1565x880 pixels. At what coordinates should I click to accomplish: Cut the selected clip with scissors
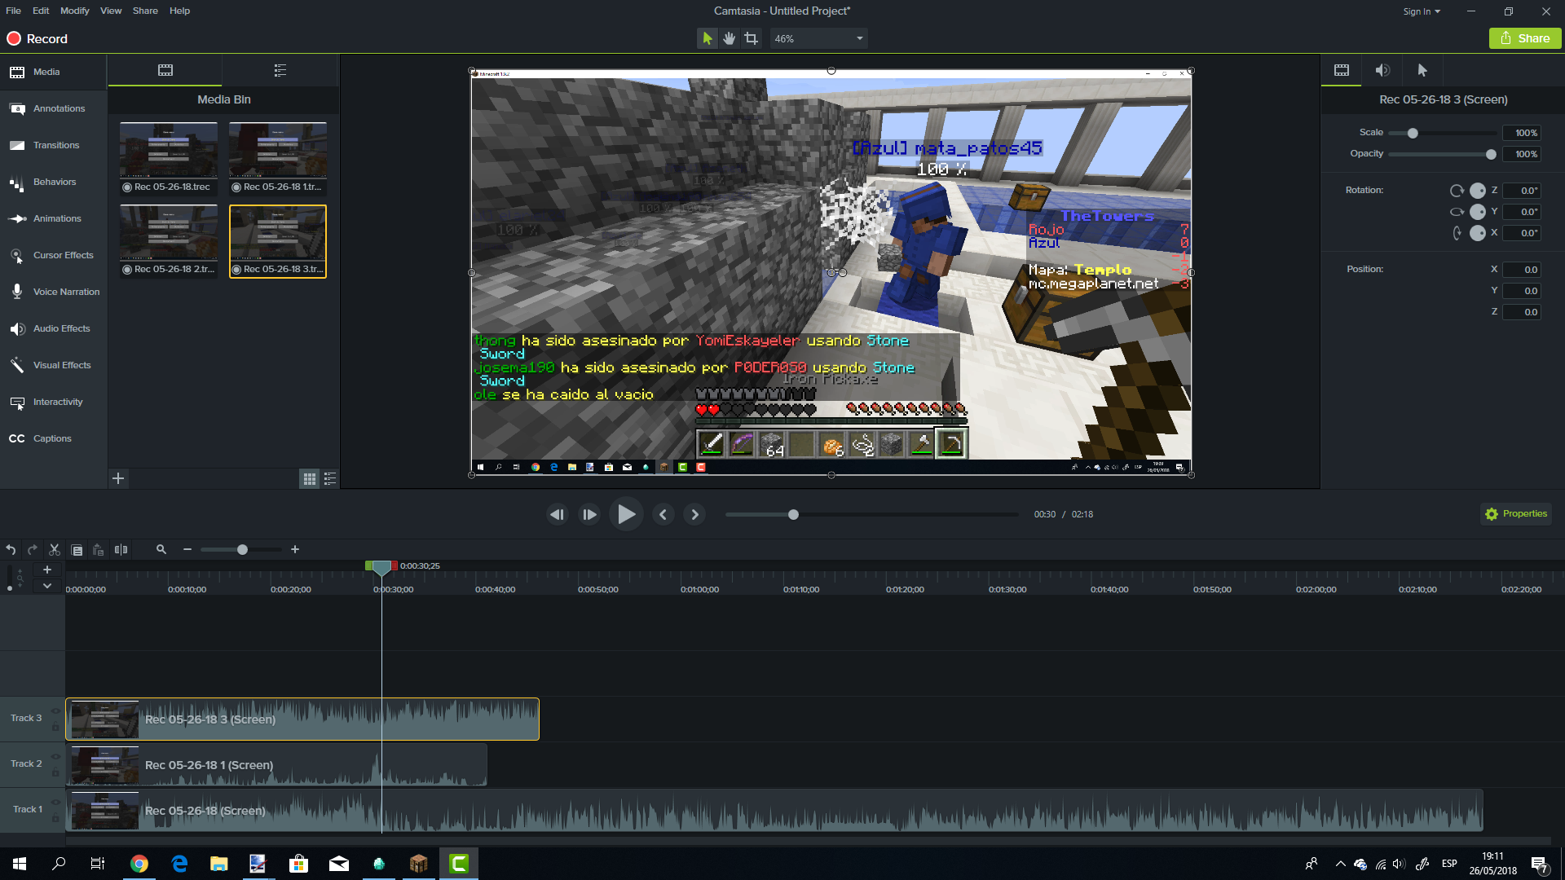tap(55, 550)
